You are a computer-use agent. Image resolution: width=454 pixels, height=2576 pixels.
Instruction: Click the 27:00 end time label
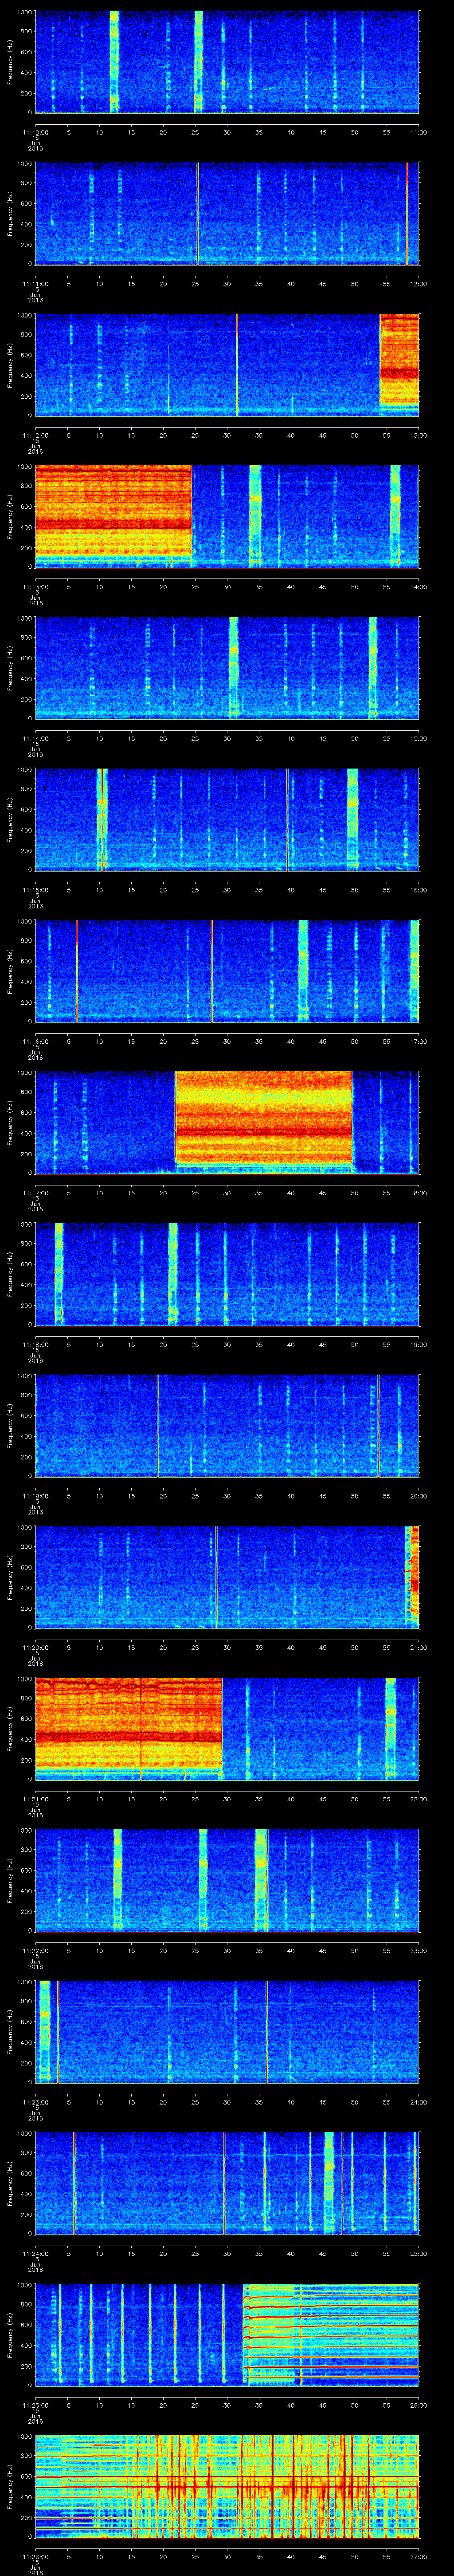click(x=418, y=2556)
